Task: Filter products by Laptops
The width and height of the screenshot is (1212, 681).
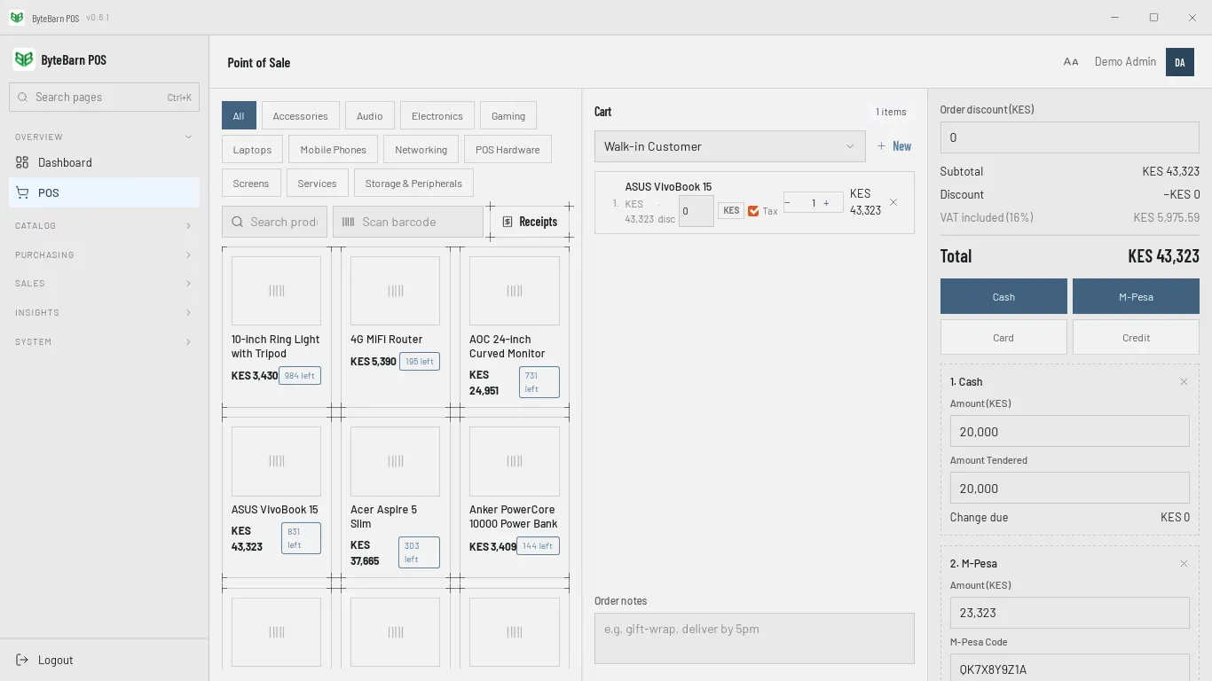Action: tap(252, 149)
